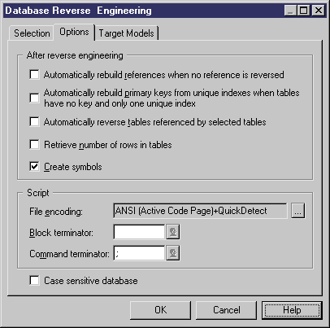Confirm with the OK button
Screen dimensions: 330x328
(x=160, y=310)
